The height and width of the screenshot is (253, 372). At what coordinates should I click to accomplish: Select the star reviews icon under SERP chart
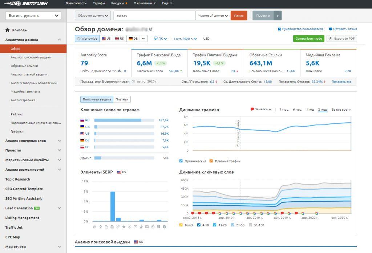[124, 226]
